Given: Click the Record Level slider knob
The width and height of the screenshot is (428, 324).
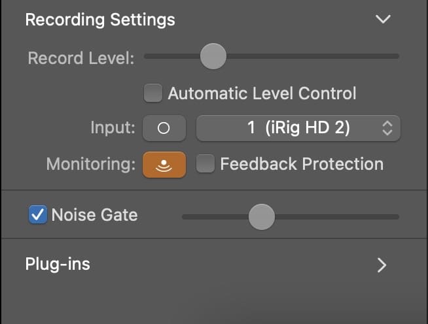Looking at the screenshot, I should click(213, 56).
